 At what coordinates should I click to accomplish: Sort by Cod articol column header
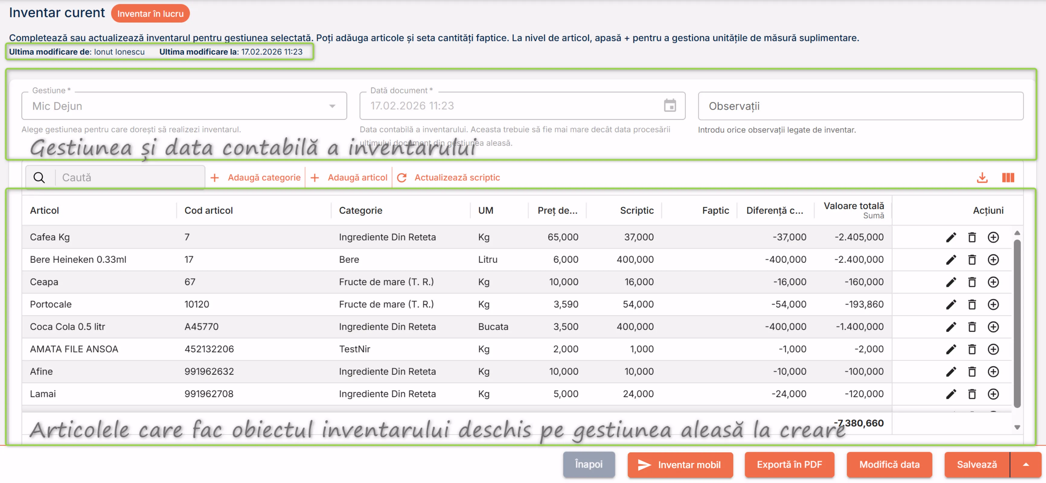pos(209,210)
